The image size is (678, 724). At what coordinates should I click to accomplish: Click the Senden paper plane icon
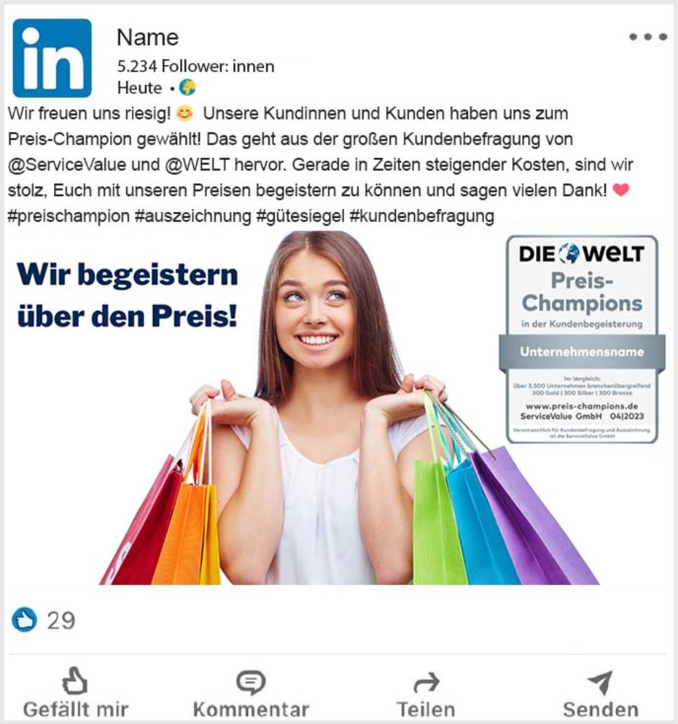click(x=600, y=682)
